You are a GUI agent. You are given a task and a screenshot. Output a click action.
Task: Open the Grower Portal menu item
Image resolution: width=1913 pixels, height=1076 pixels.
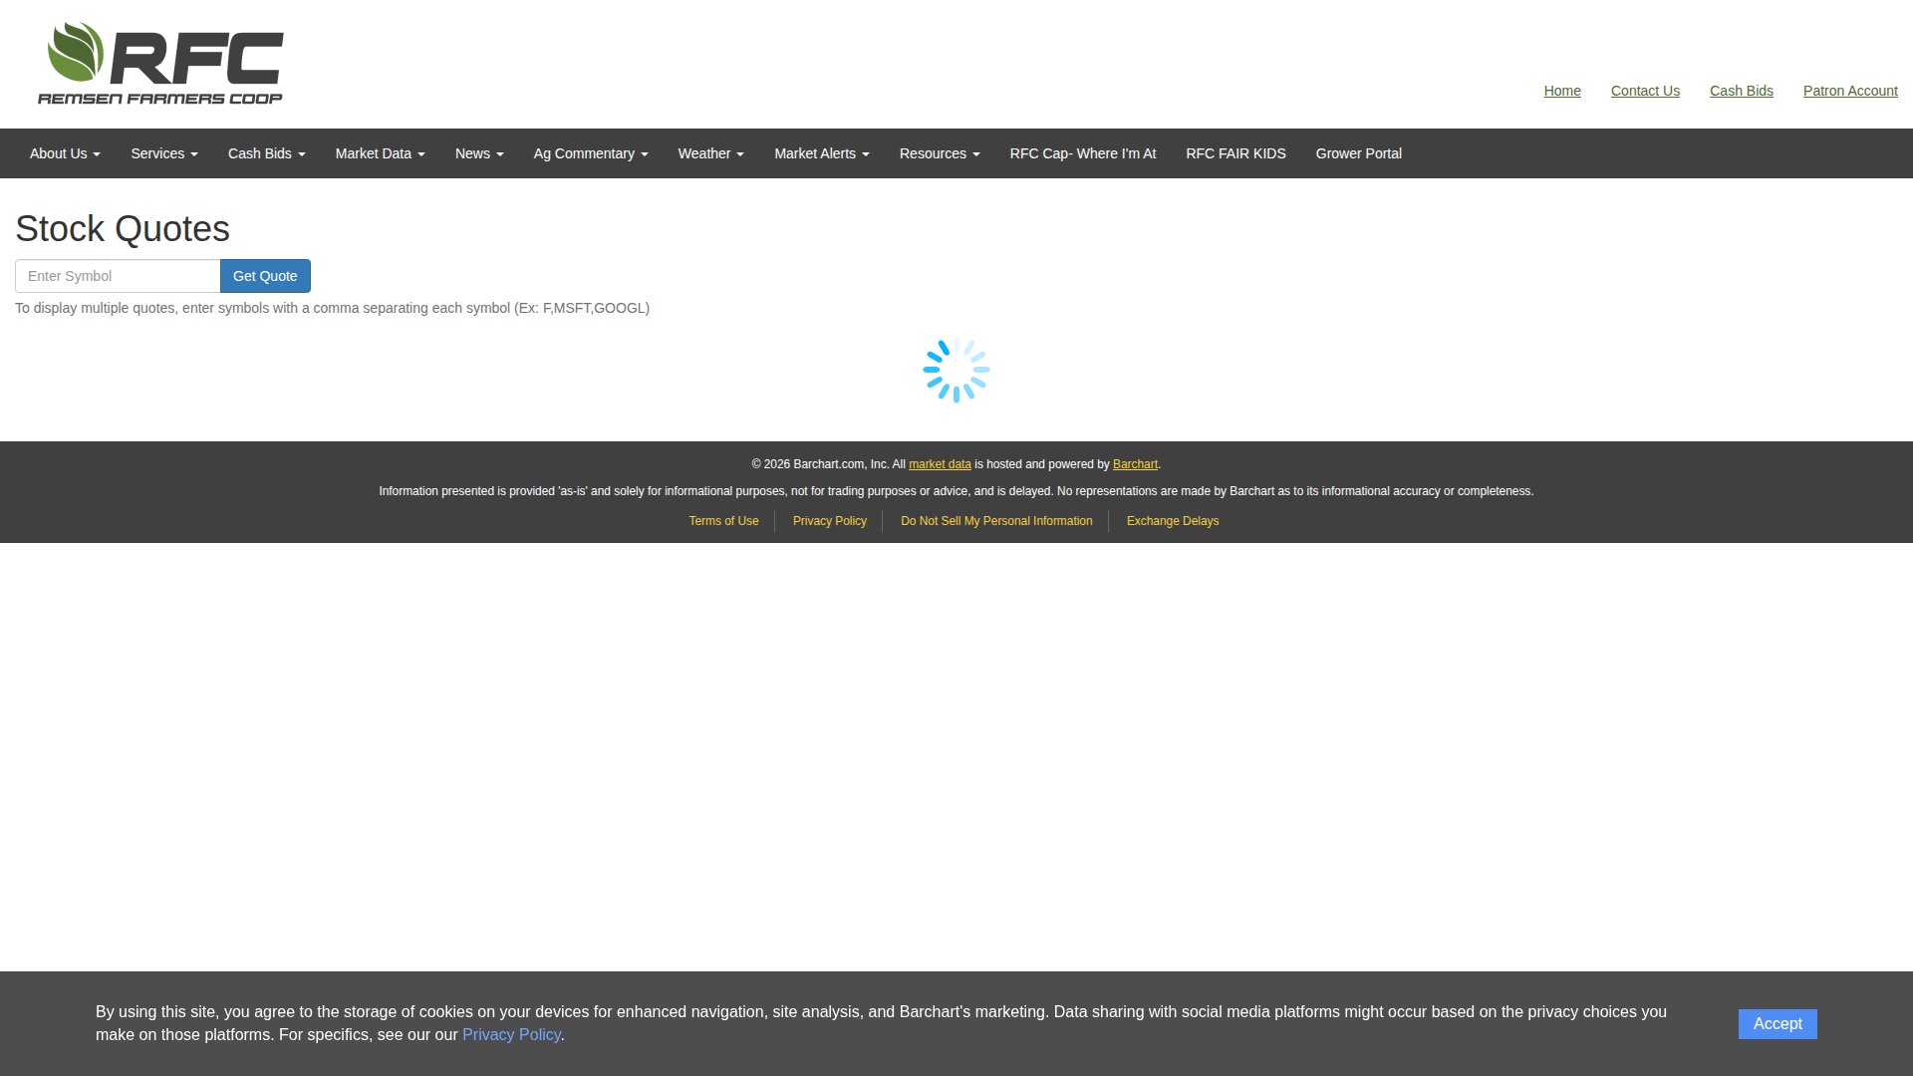point(1358,153)
